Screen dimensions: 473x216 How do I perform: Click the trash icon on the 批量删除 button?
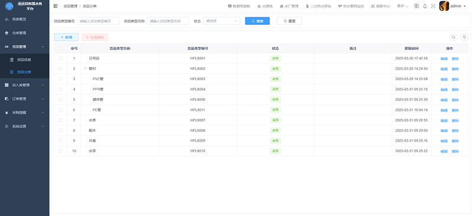(x=88, y=37)
